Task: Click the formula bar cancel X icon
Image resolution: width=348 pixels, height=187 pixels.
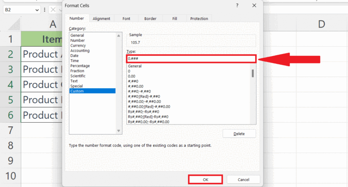Action: 53,10
